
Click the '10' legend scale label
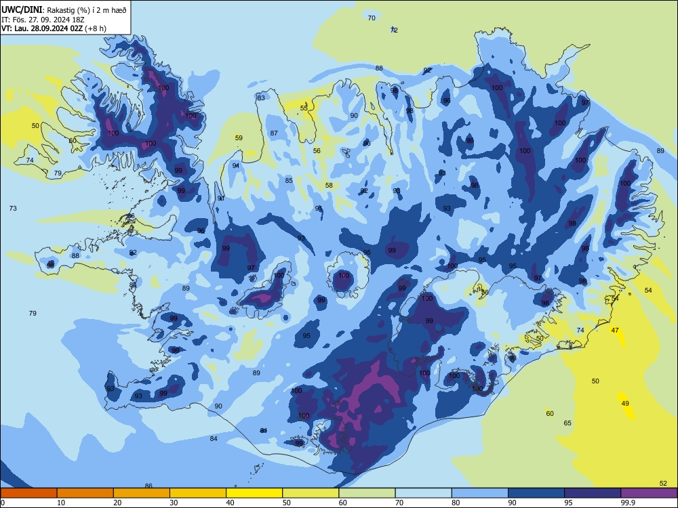pyautogui.click(x=61, y=503)
